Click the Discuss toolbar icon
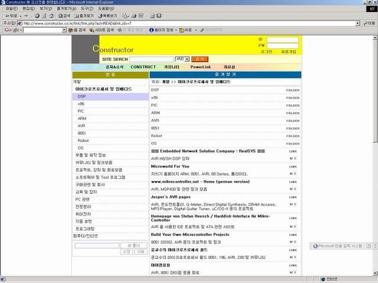 click(x=152, y=16)
